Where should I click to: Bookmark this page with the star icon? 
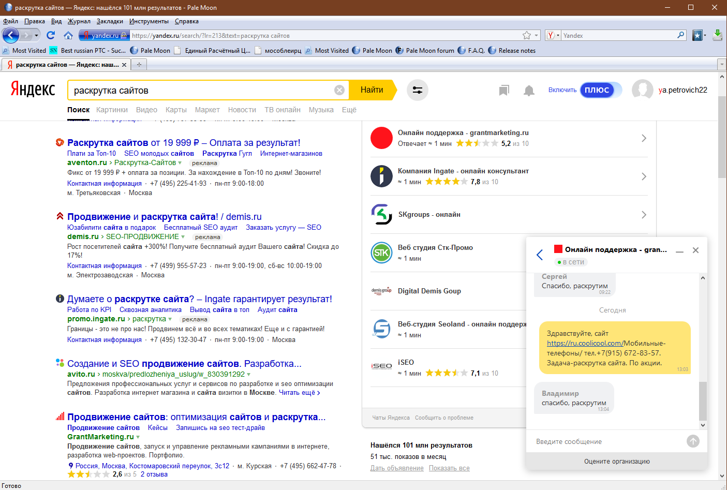click(x=527, y=35)
